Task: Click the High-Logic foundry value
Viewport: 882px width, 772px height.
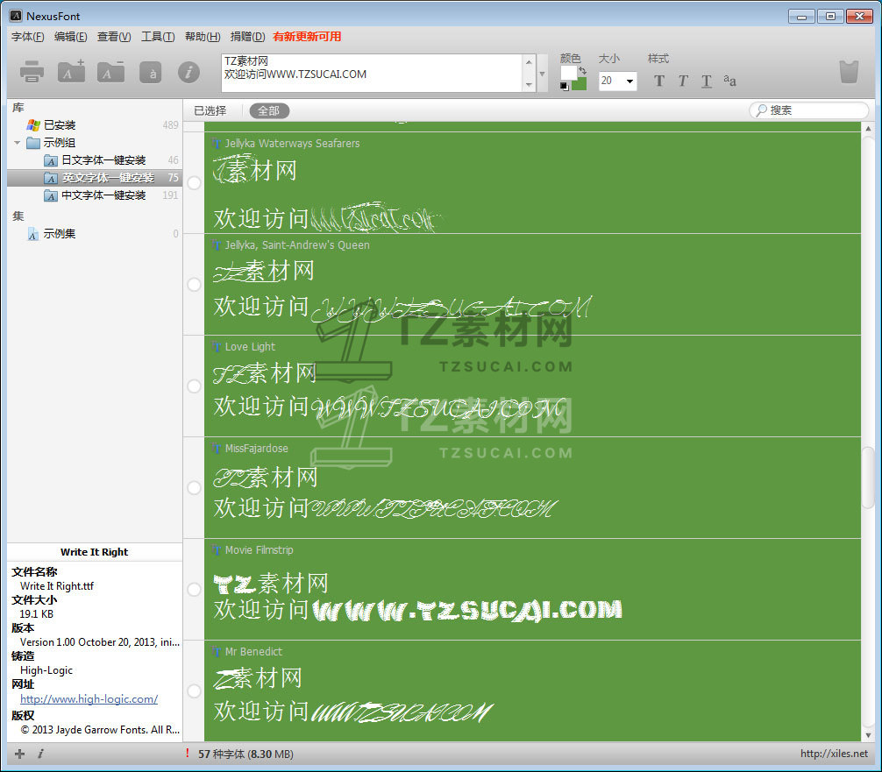Action: coord(46,670)
